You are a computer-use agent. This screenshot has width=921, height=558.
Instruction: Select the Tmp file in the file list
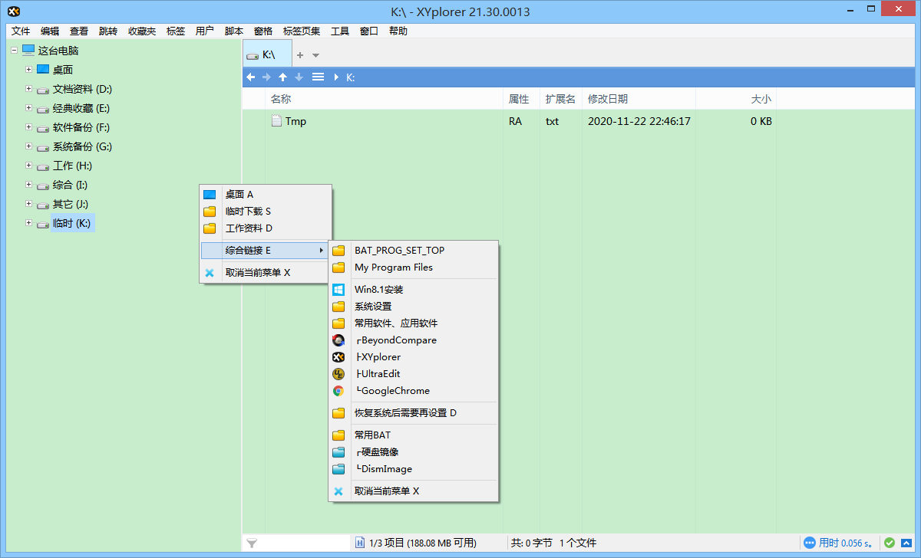click(x=295, y=120)
